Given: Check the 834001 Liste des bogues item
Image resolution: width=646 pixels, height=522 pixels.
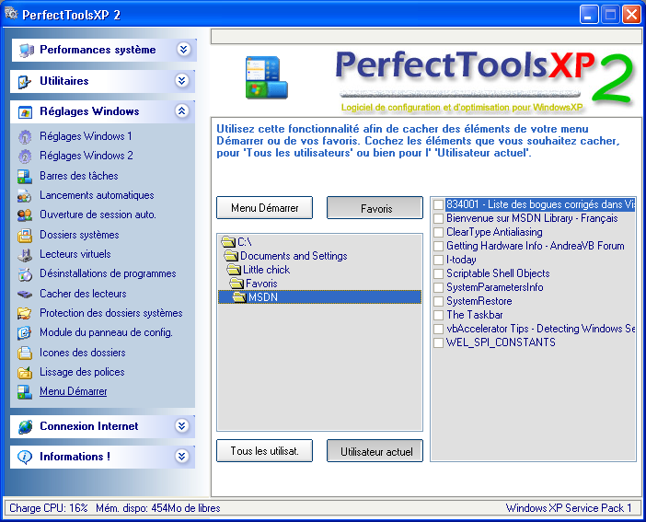Looking at the screenshot, I should [x=438, y=205].
